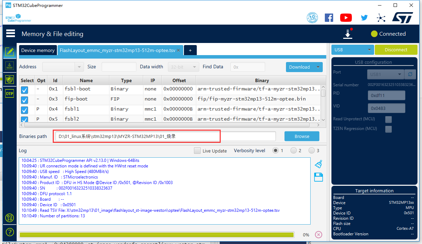
Task: Refresh the USB port list
Action: [x=411, y=74]
